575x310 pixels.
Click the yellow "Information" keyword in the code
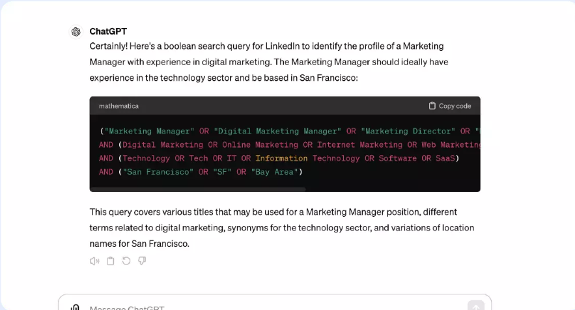[x=281, y=158]
